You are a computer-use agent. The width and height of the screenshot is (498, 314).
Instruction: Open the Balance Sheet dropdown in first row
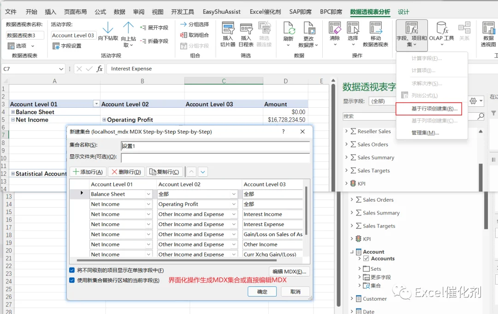[x=148, y=194]
